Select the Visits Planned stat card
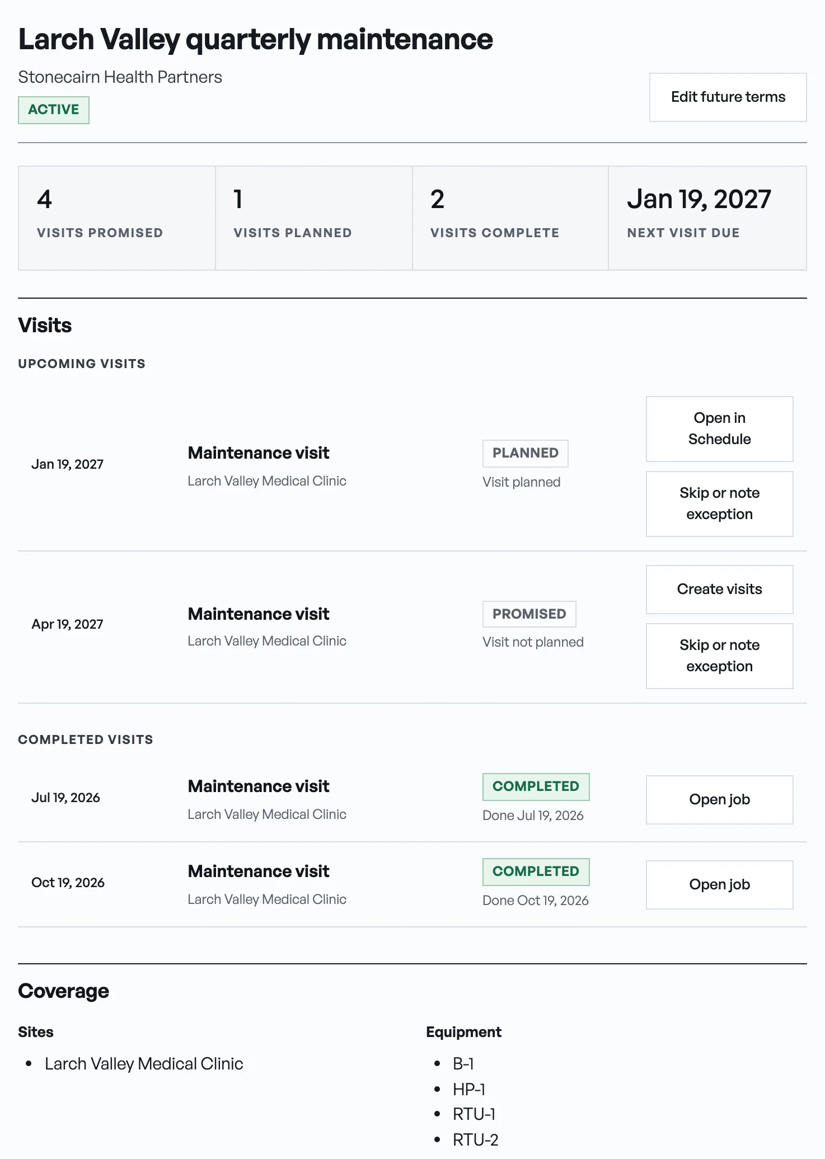The height and width of the screenshot is (1159, 825). click(314, 218)
